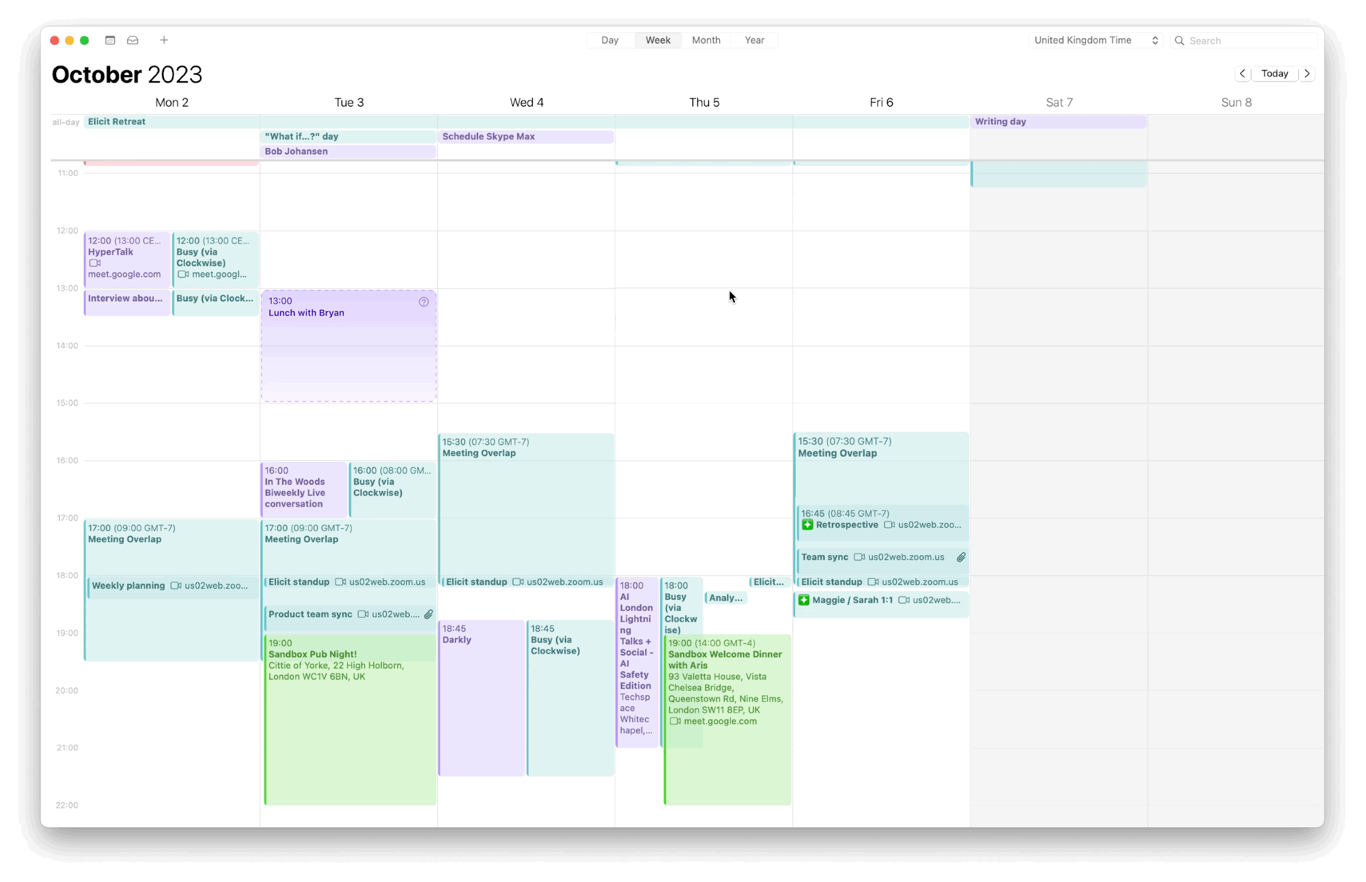Click the back navigation arrow
Screen dimensions: 1366x882
(x=1242, y=72)
